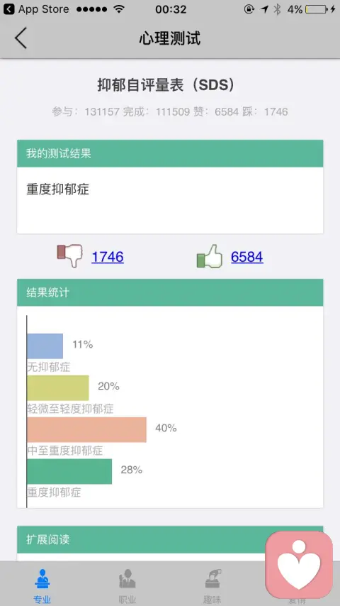Tap the back arrow icon
This screenshot has height=606, width=340.
tap(21, 38)
